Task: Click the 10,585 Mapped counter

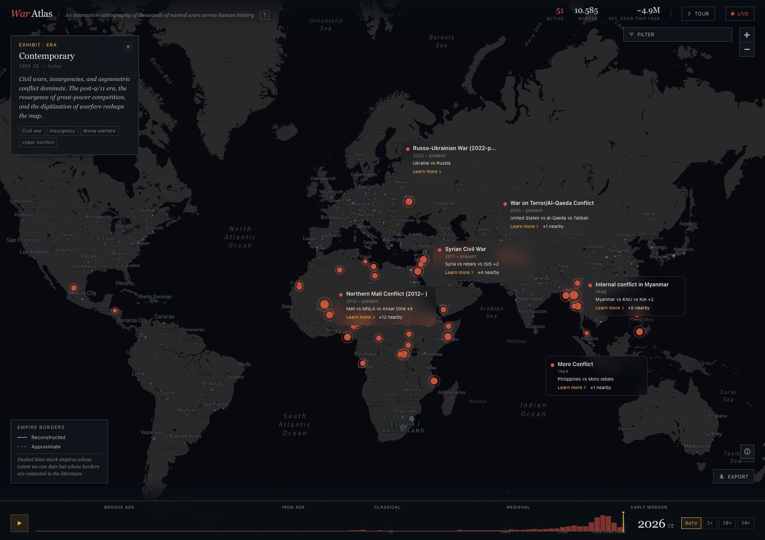Action: click(586, 14)
